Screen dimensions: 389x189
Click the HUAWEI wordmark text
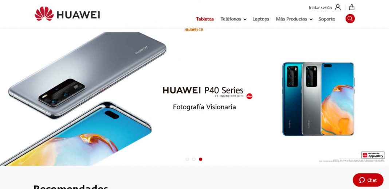point(78,15)
